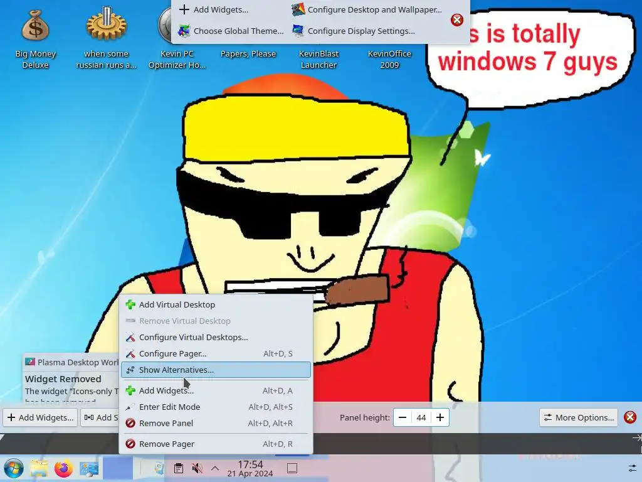
Task: Close the panel editor with red X
Action: point(629,417)
